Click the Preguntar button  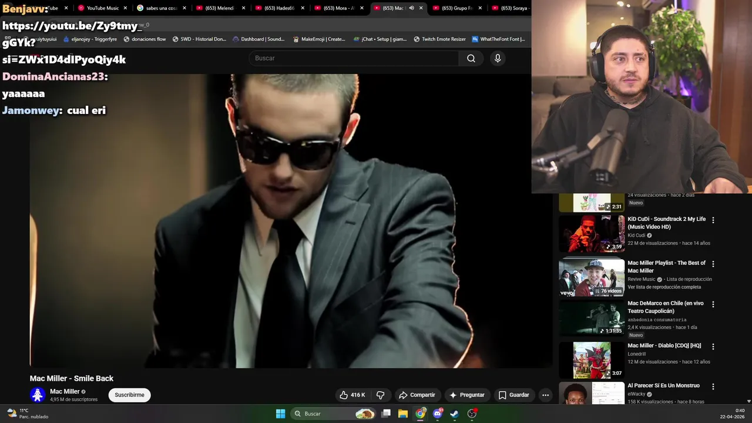click(467, 395)
